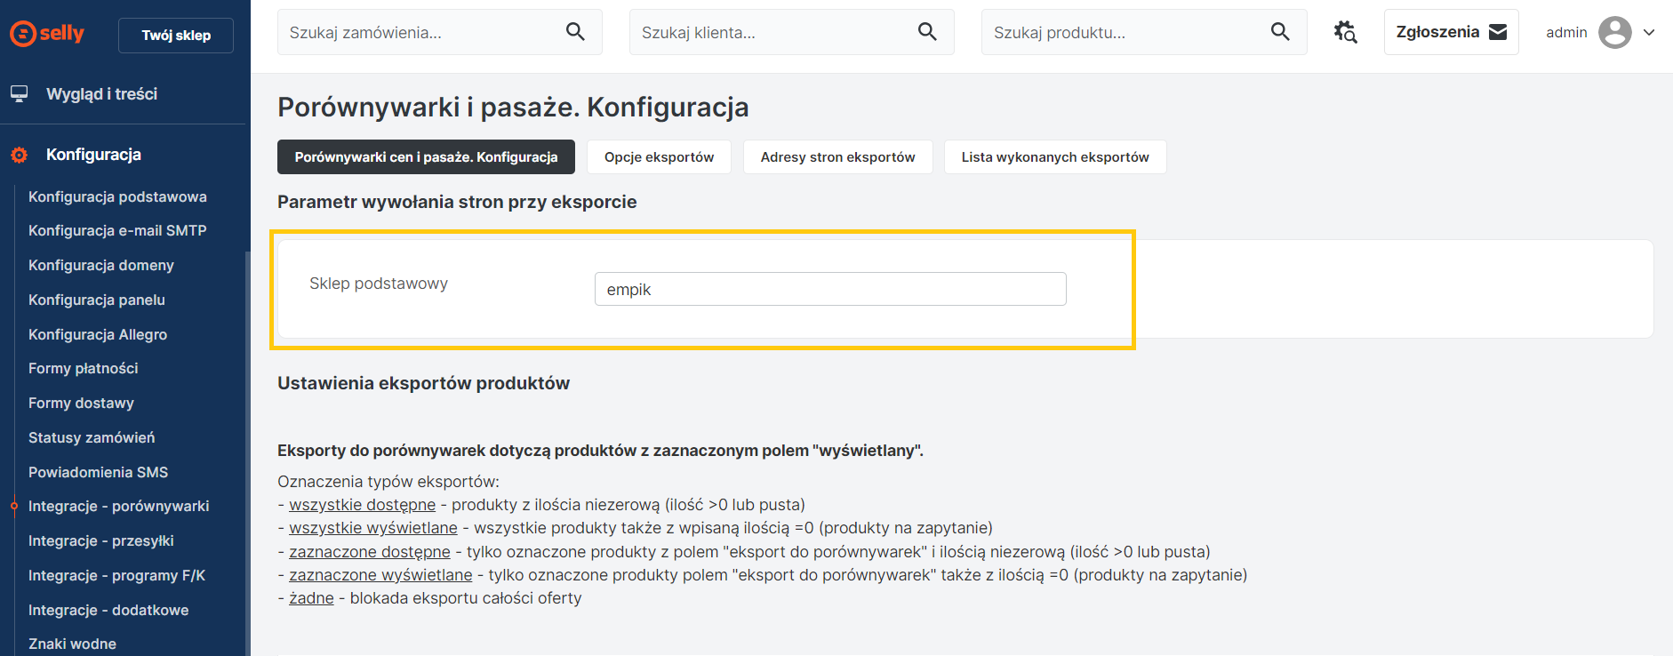1673x656 pixels.
Task: Click the Selly logo
Action: [x=47, y=34]
